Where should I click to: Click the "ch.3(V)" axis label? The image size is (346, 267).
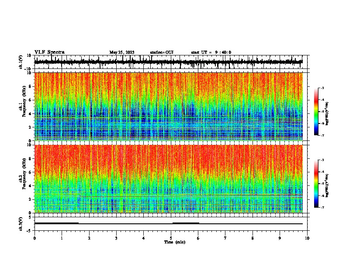point(21,224)
